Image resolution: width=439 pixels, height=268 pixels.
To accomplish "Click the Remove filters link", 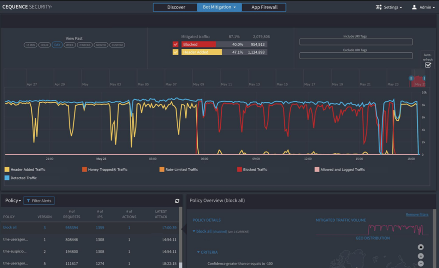I will [417, 214].
